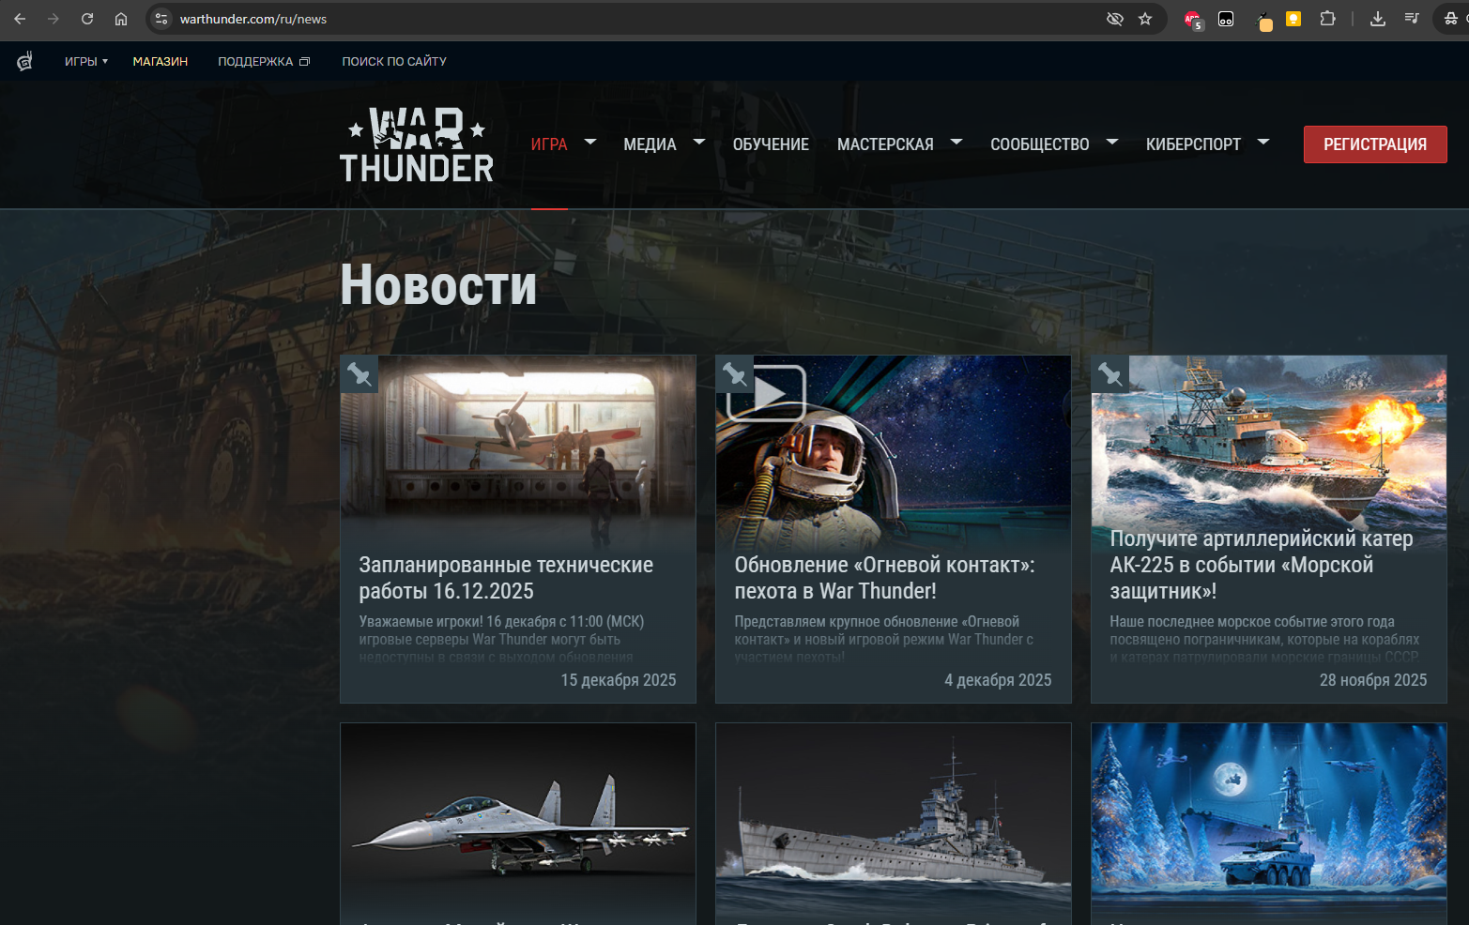Expand the arrow next to МЕДИА menu
The width and height of the screenshot is (1469, 925).
[699, 142]
